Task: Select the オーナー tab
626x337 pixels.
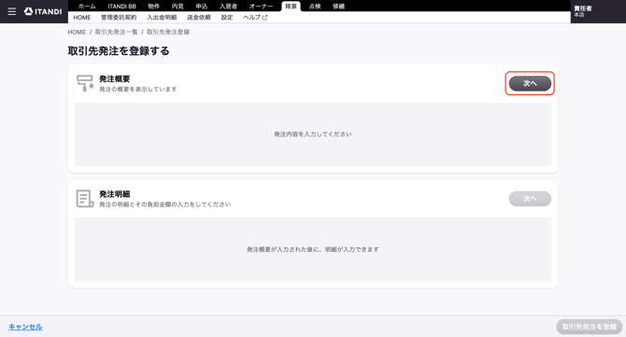Action: tap(261, 7)
